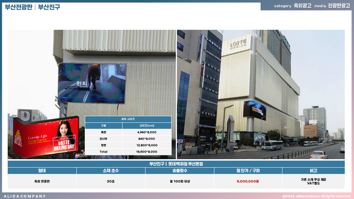This screenshot has width=354, height=199.
Task: Click the ALIDACOMPANY footer logo text
Action: (25, 196)
